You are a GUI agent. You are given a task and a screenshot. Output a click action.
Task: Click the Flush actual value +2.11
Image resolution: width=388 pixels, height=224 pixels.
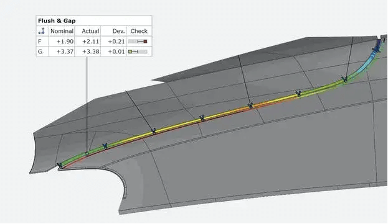coord(90,42)
